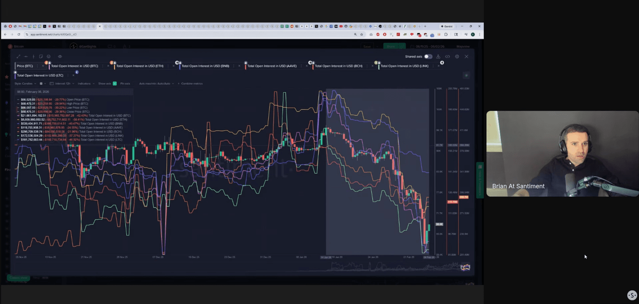The image size is (639, 304).
Task: Open the embed code icon
Action: 448,57
